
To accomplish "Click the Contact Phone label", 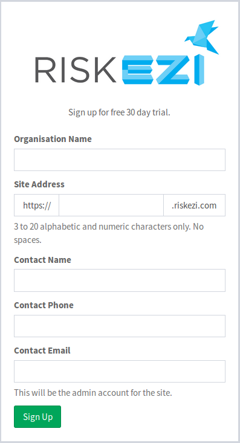I will coord(44,305).
